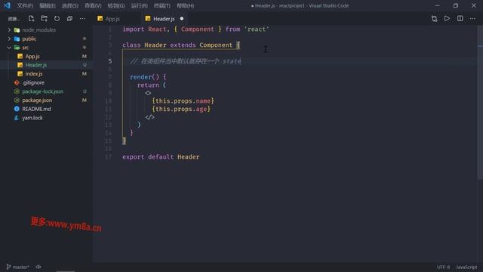483x272 pixels.
Task: Click the import React line
Action: (195, 29)
